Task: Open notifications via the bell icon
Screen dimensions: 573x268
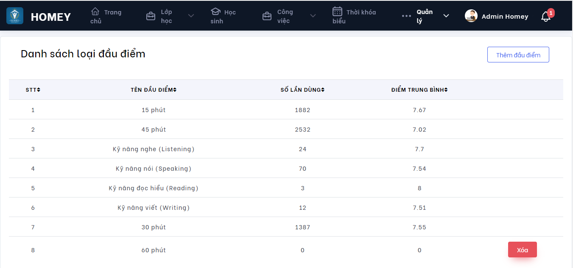Action: coord(546,17)
